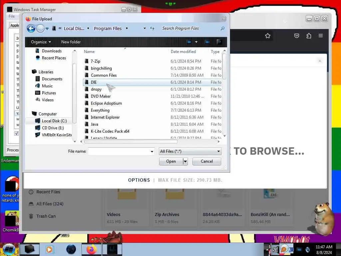Viewport: 341px width, 256px height.
Task: Select Libraries in navigation pane
Action: pos(46,72)
